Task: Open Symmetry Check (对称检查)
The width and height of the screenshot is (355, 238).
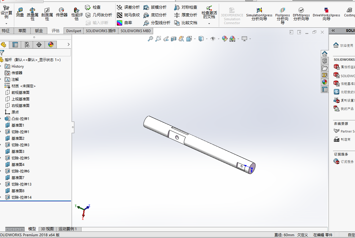Action: (x=186, y=7)
